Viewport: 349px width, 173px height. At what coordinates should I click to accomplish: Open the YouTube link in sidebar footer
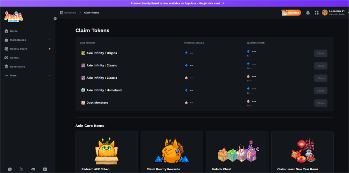pos(45,169)
